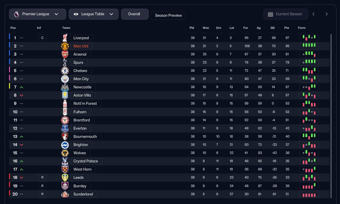This screenshot has width=340, height=204.
Task: Go to the previous season arrow
Action: click(x=313, y=14)
